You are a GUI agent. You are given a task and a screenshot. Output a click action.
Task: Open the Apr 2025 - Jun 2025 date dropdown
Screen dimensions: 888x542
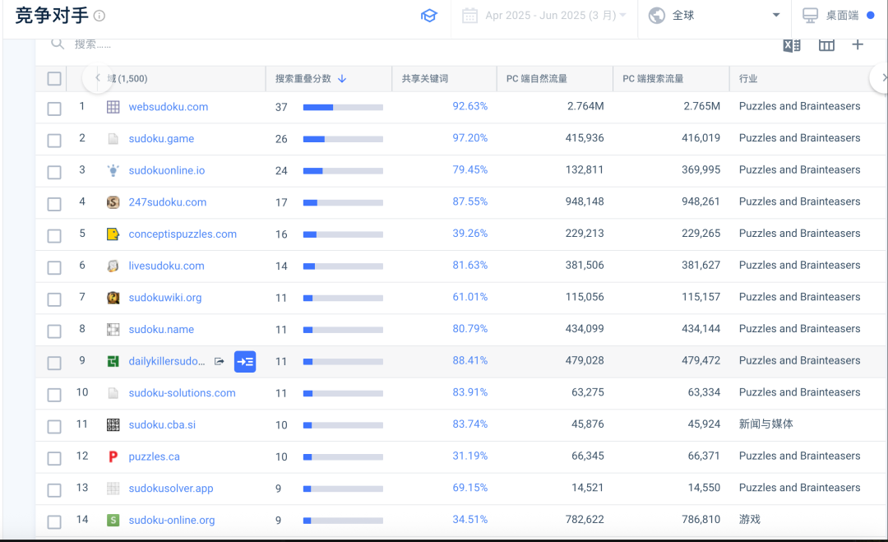pyautogui.click(x=544, y=16)
